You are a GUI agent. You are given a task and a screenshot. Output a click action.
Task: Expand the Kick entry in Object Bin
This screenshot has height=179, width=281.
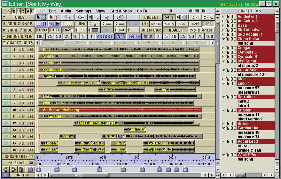(x=223, y=79)
